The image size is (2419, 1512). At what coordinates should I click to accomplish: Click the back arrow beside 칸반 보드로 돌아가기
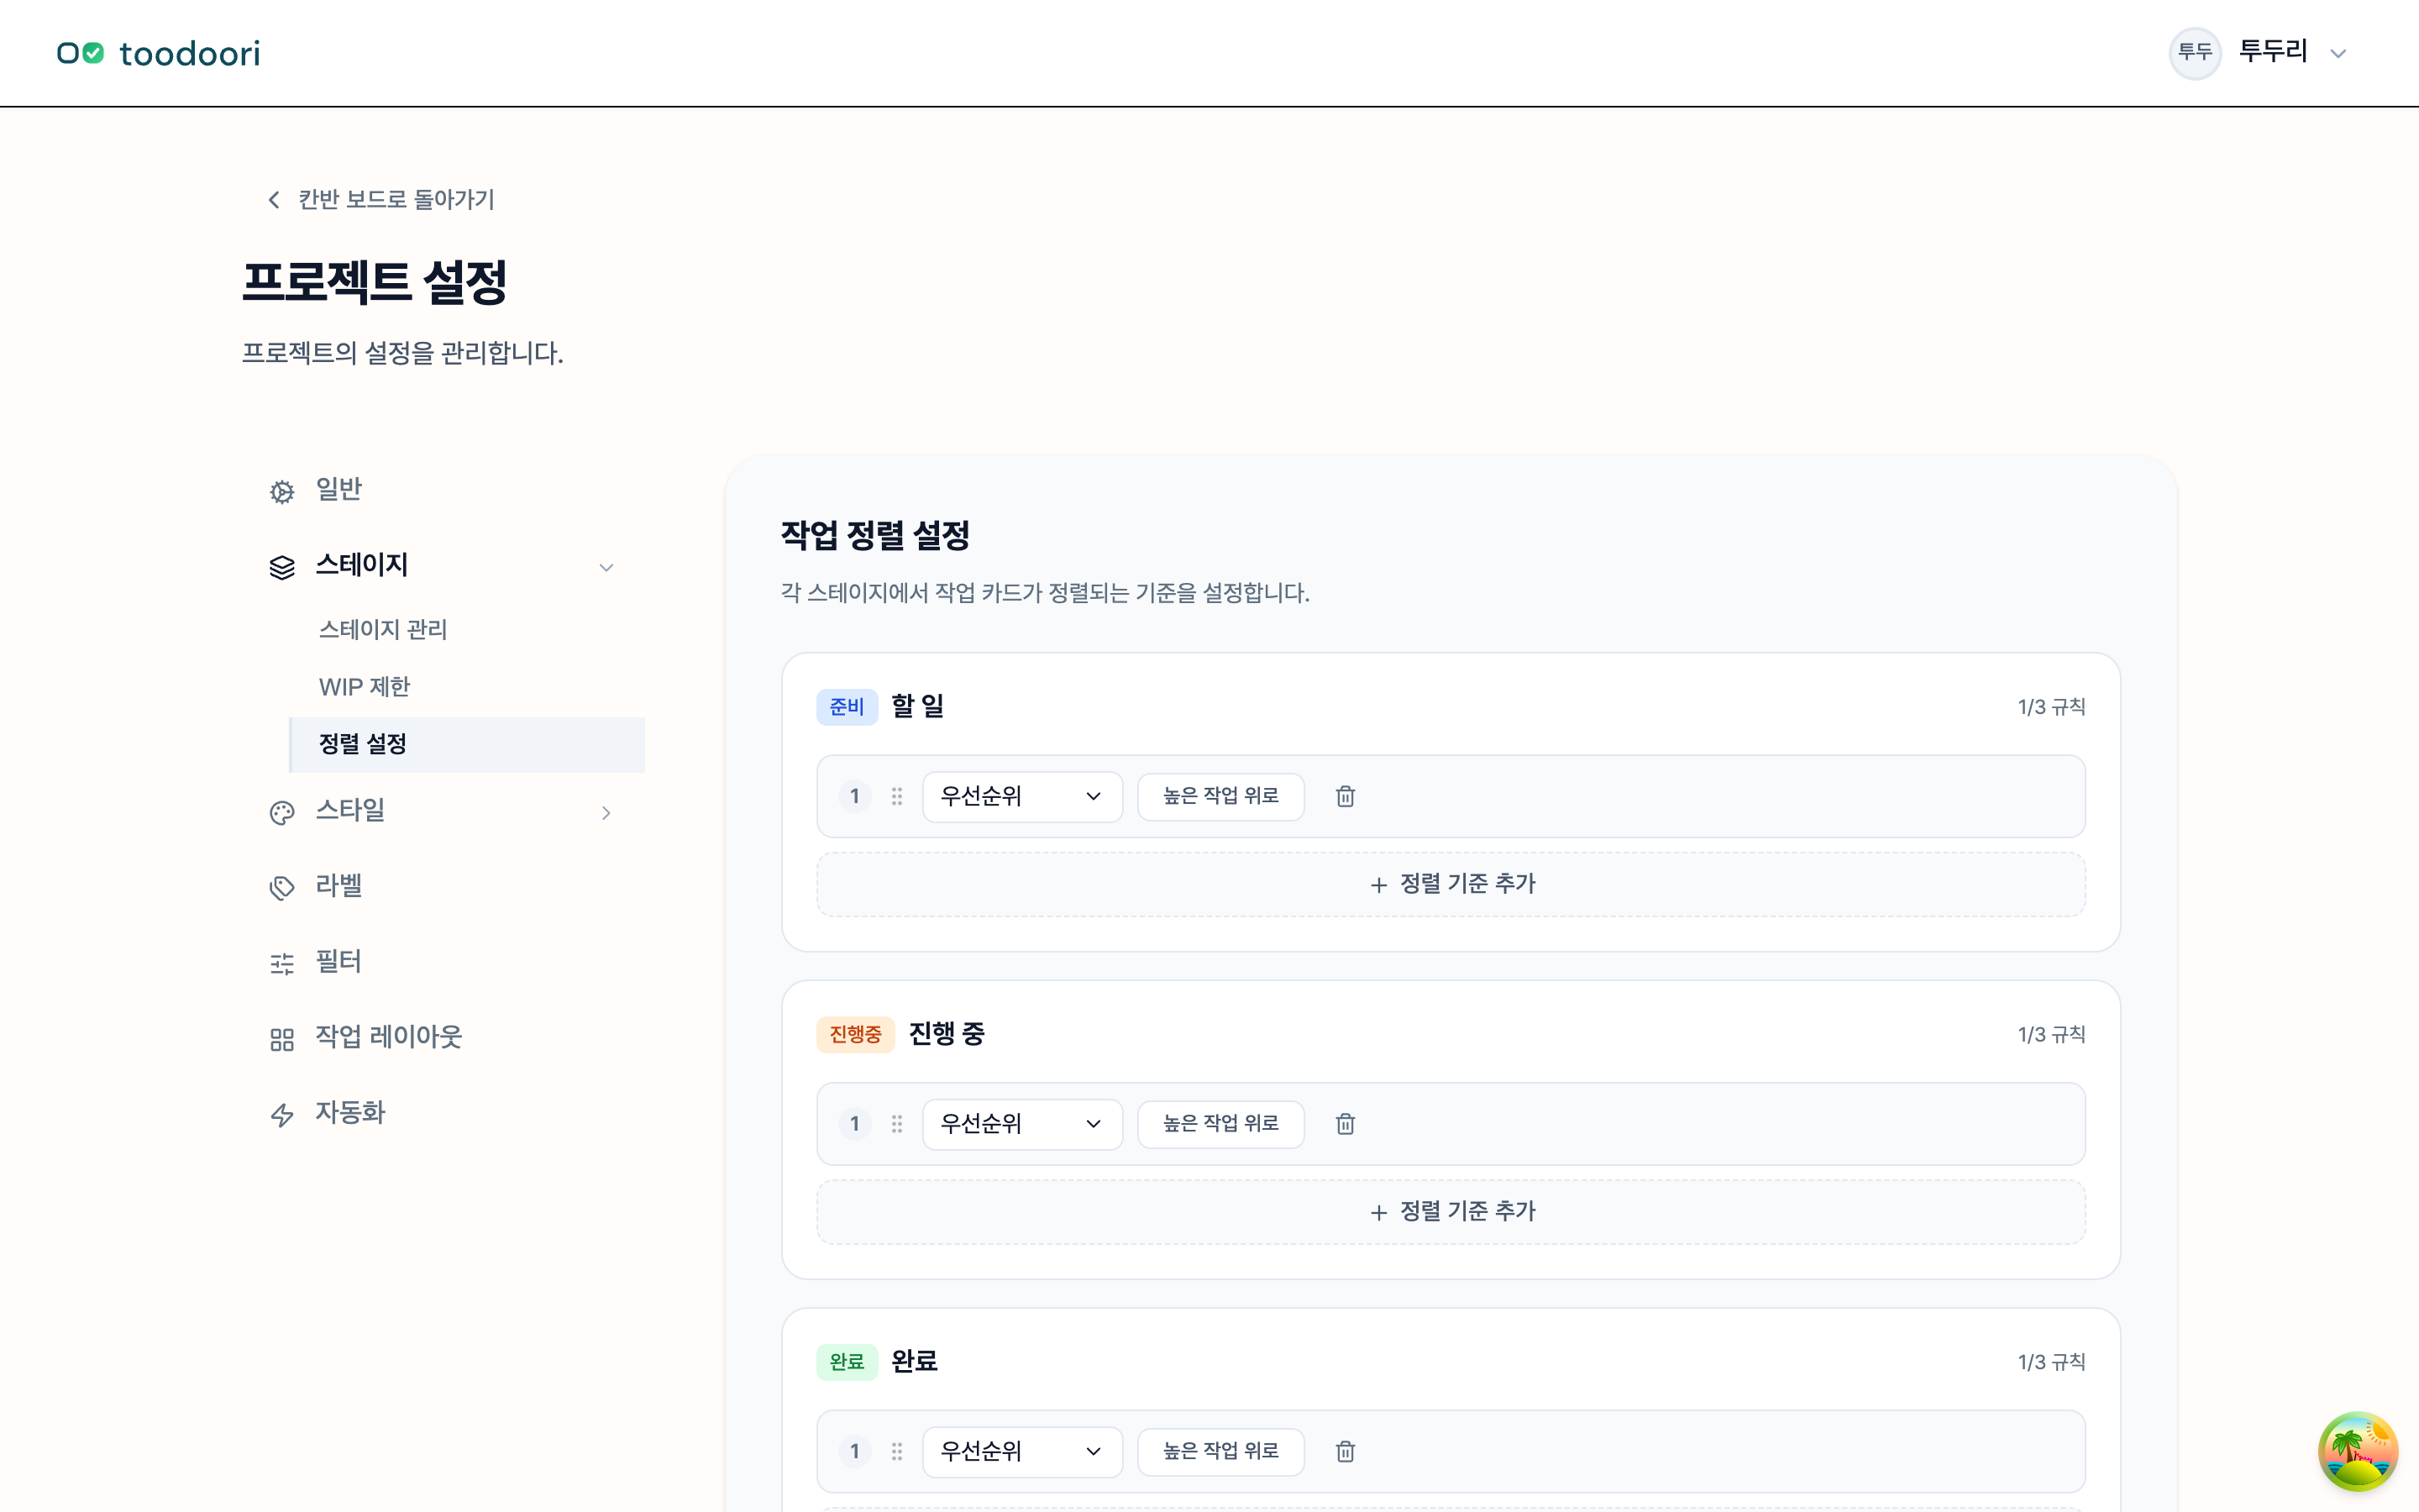274,200
